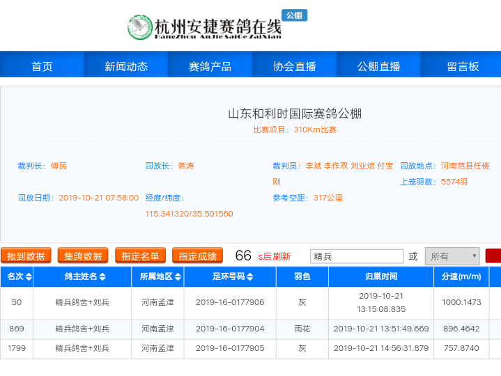The image size is (501, 376).
Task: Click the release date 2019-10-21 07:58:00
Action: (99, 198)
